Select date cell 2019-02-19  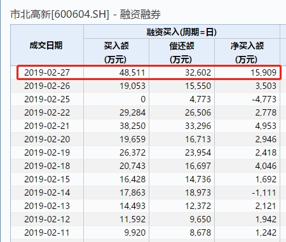47,152
